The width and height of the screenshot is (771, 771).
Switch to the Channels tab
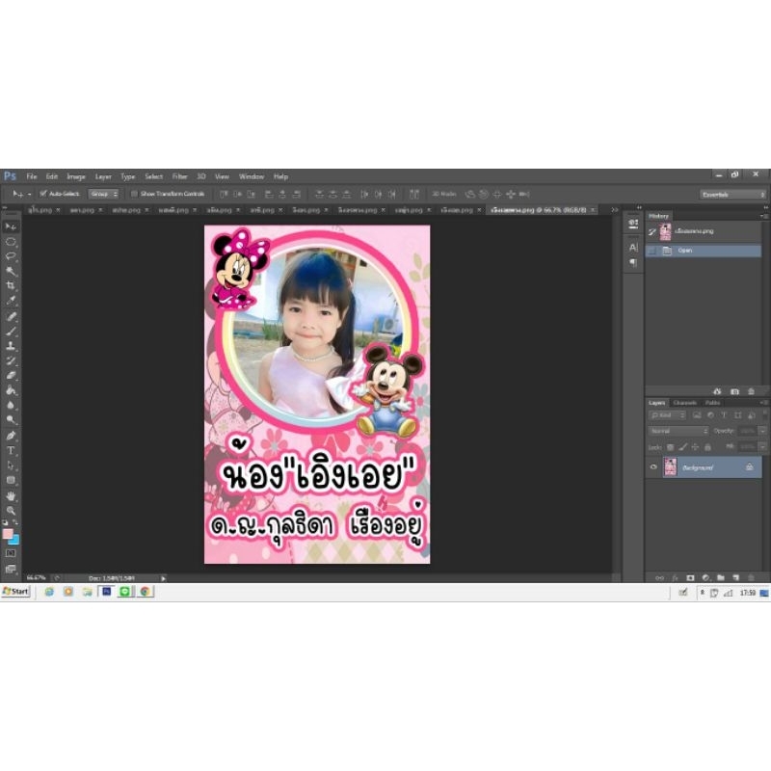pos(685,403)
